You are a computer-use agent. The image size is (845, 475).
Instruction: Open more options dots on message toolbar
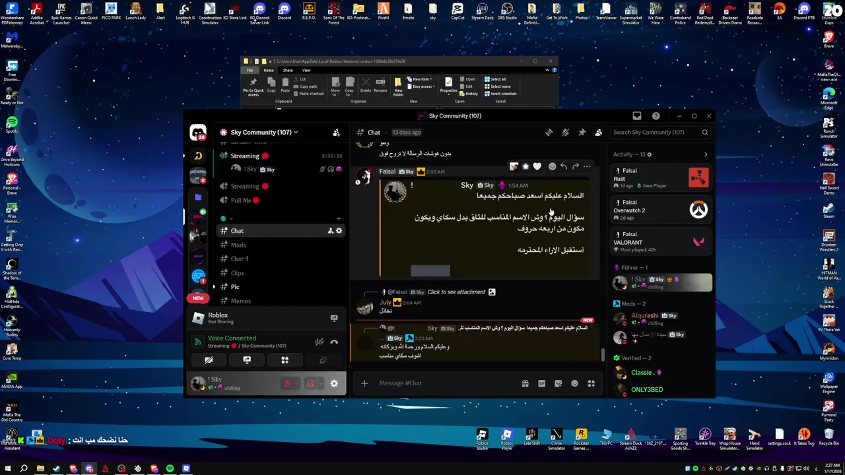tap(587, 166)
